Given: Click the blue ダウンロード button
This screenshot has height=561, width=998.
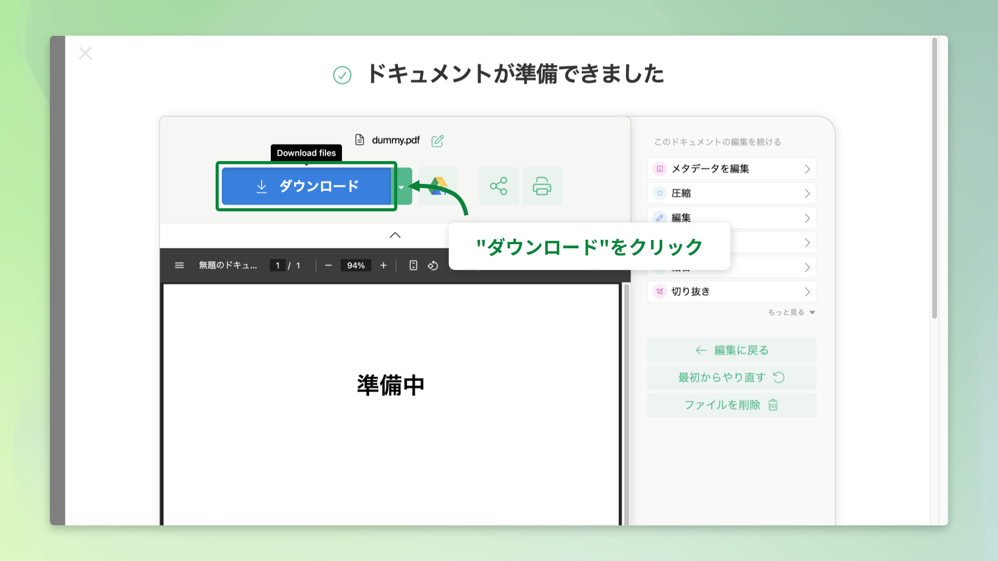Looking at the screenshot, I should click(x=307, y=186).
